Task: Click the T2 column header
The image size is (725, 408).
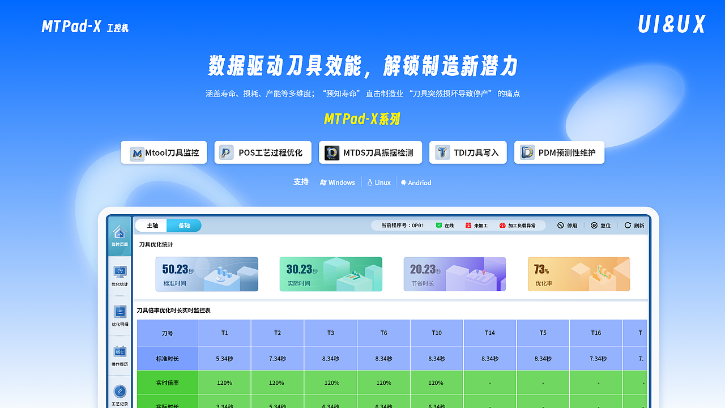Action: click(278, 333)
